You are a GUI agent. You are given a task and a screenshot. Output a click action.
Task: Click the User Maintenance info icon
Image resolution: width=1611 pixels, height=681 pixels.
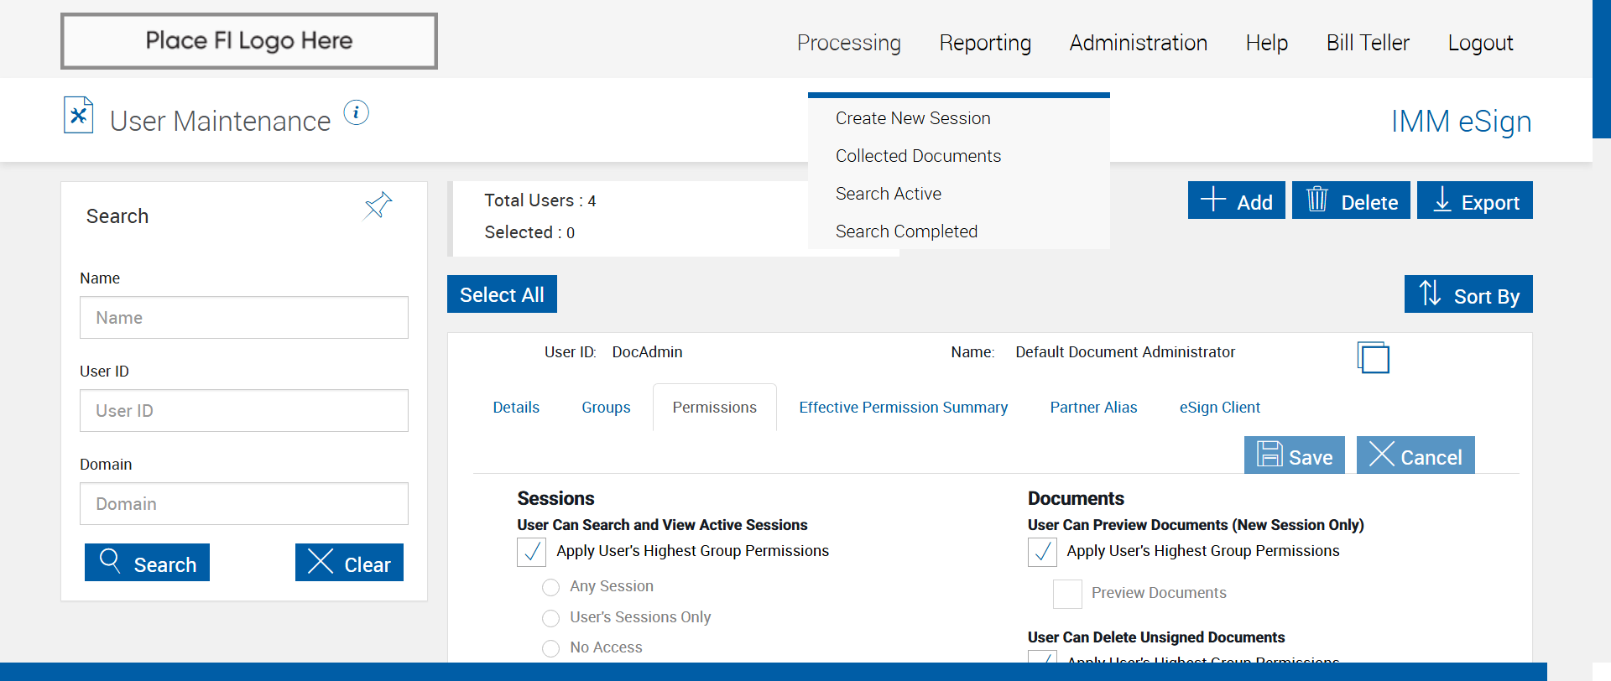[x=357, y=112]
